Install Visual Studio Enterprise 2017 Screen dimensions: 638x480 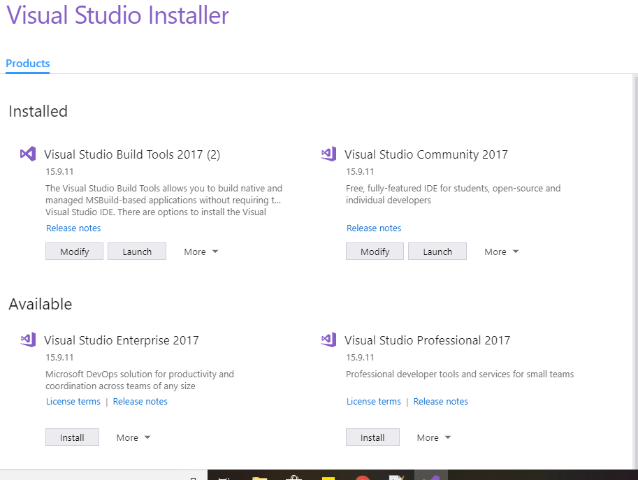click(72, 437)
